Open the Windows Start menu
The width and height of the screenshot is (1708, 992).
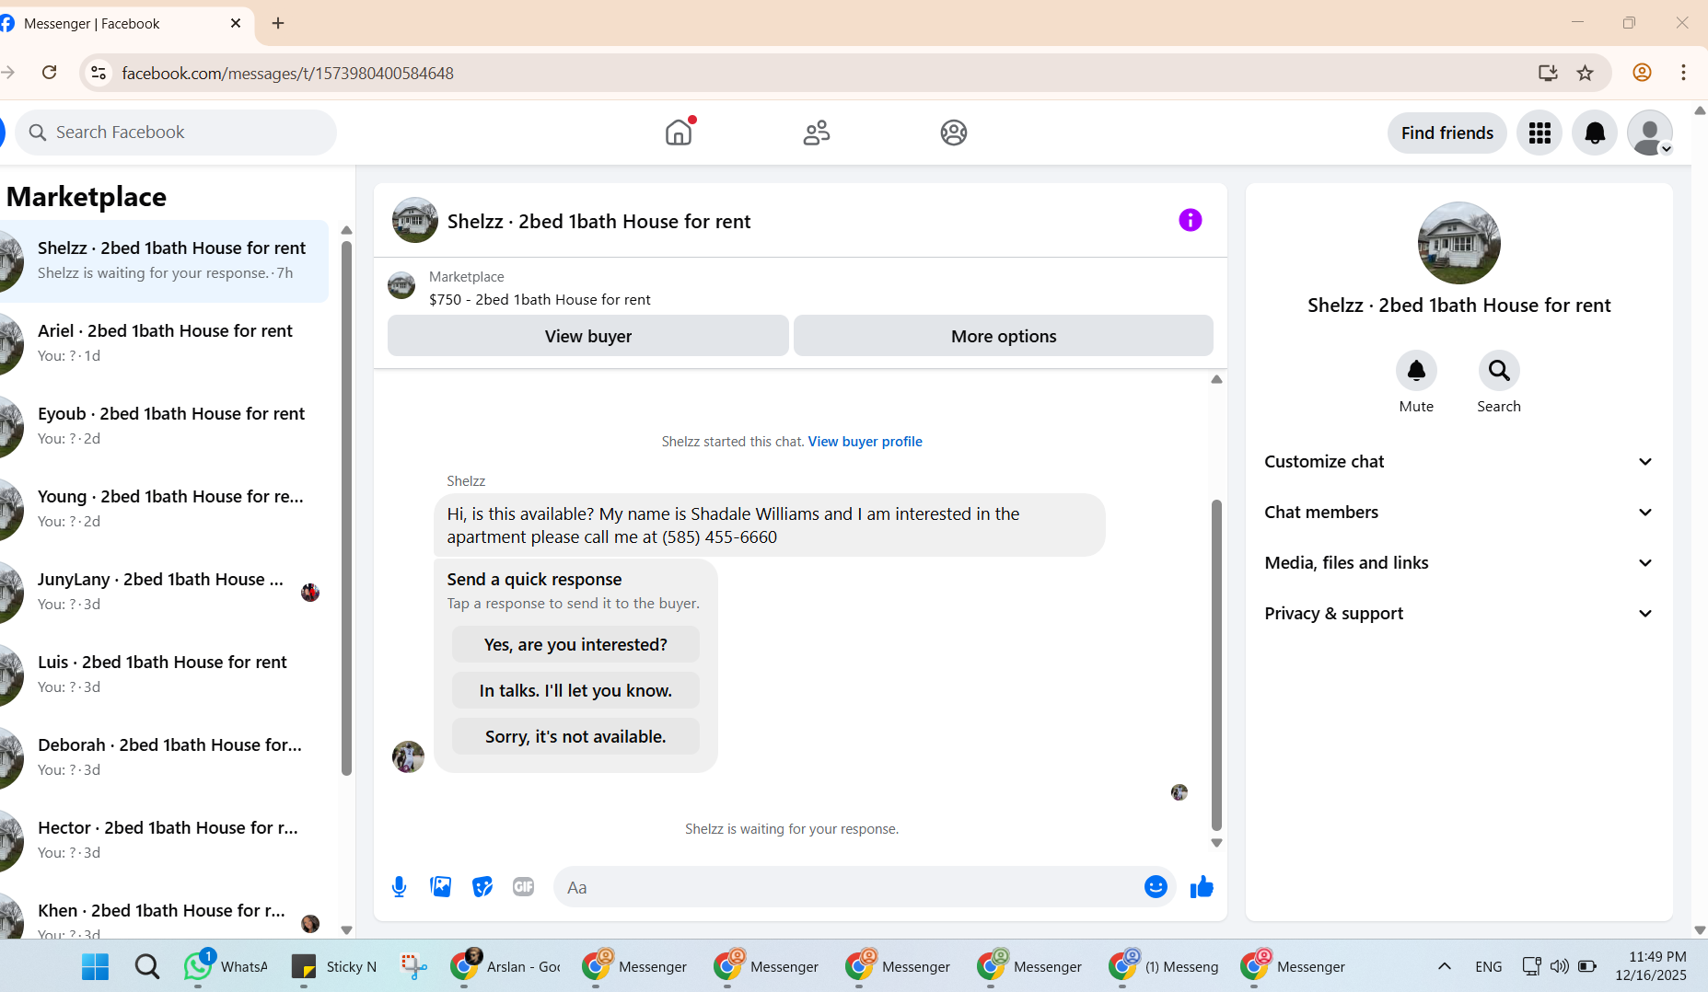pos(95,966)
